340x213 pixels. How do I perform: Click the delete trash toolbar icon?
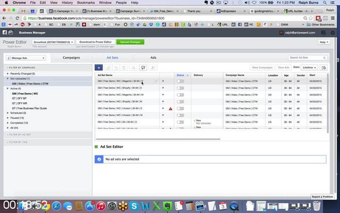pyautogui.click(x=124, y=68)
